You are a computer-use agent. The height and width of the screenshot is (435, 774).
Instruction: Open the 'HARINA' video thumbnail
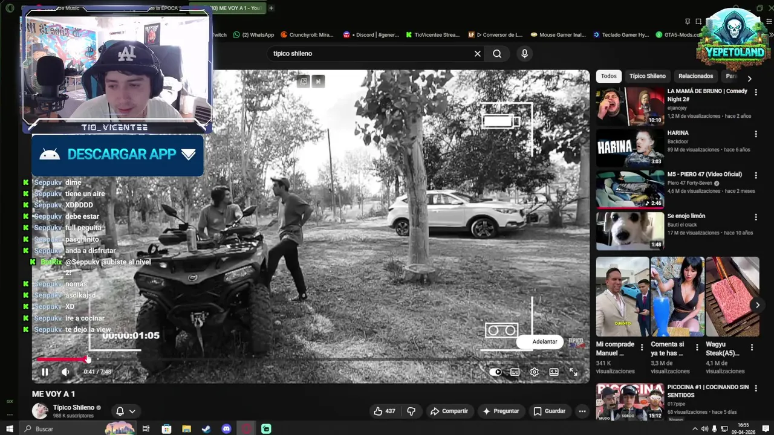pos(629,147)
